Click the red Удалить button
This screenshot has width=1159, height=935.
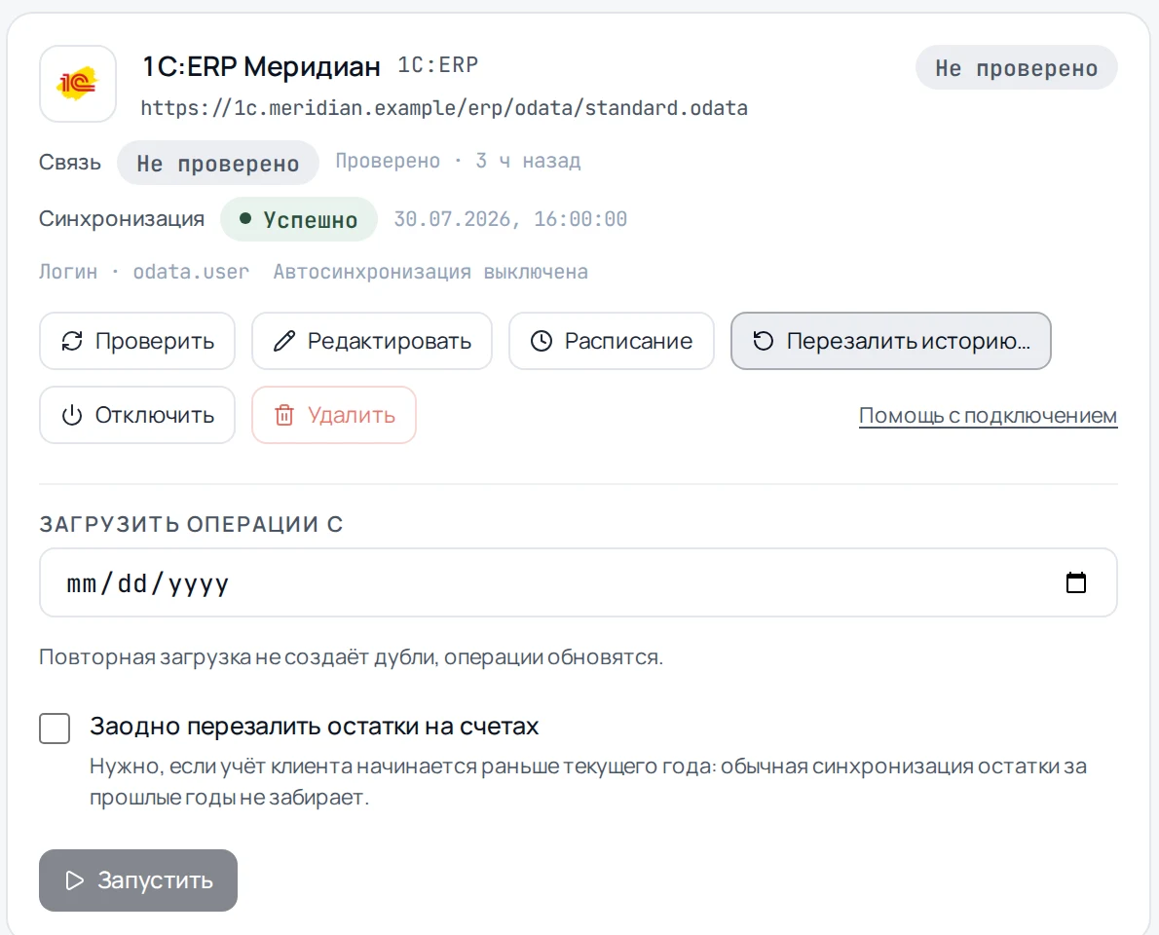[x=334, y=415]
